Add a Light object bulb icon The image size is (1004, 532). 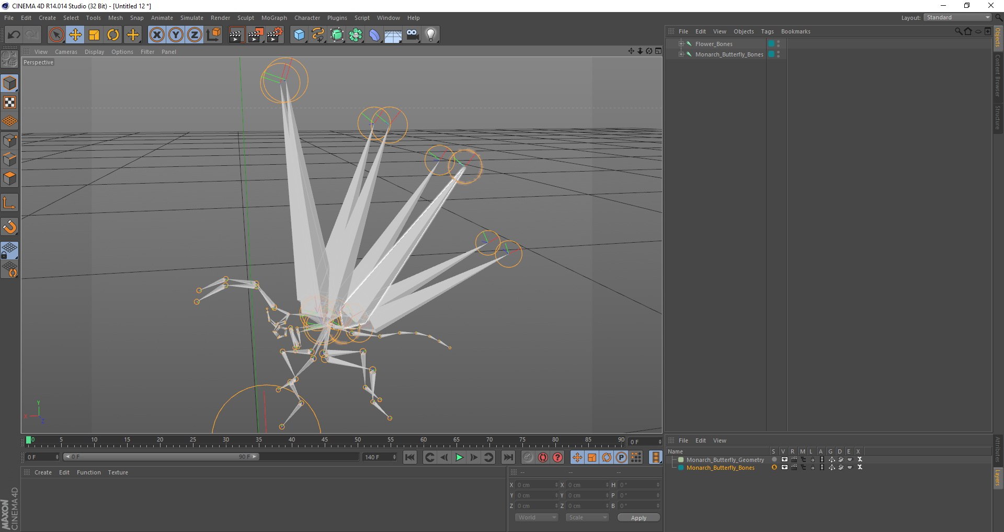coord(431,35)
